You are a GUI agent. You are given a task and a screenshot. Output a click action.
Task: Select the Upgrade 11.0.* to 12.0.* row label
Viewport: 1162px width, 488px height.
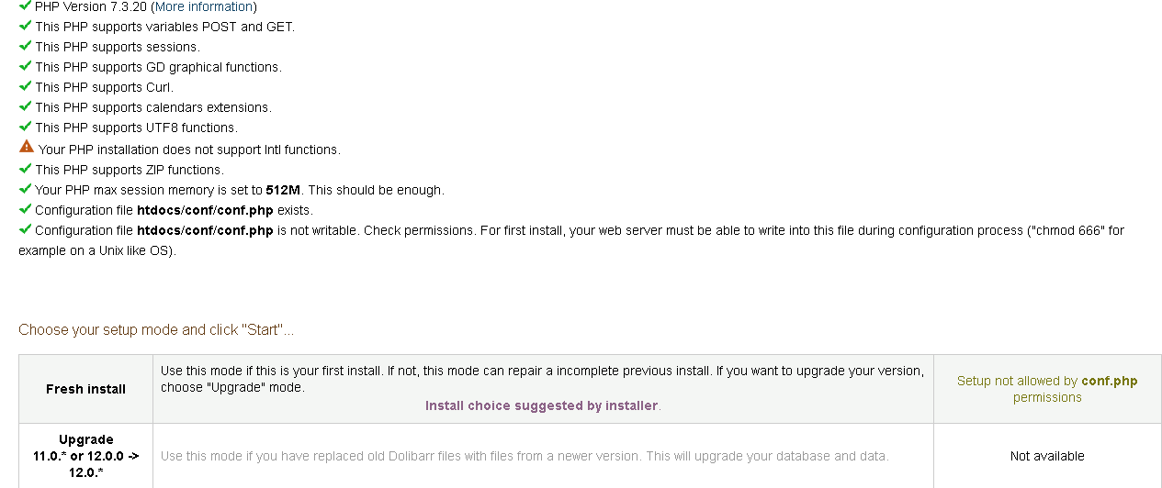pyautogui.click(x=85, y=456)
